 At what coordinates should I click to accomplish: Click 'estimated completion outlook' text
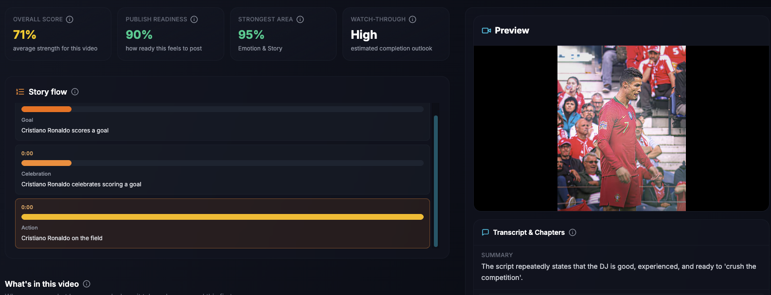(392, 49)
